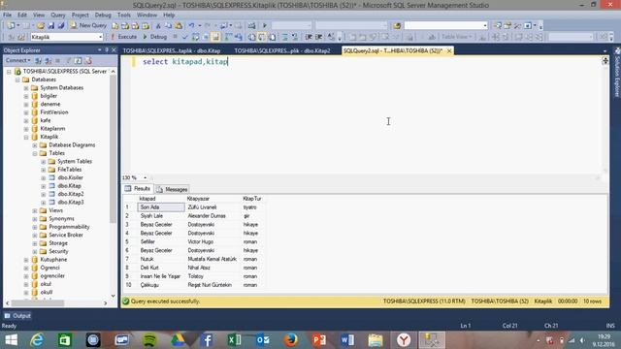
Task: Open Spotify from the taskbar
Action: click(x=149, y=340)
